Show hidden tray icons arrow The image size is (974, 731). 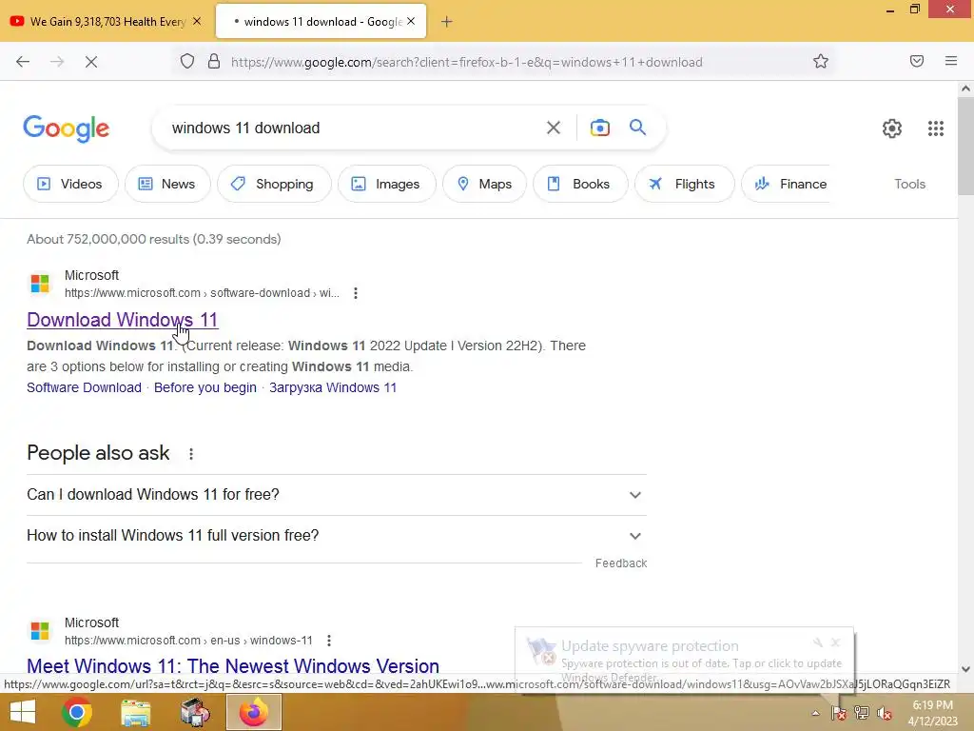tap(815, 713)
